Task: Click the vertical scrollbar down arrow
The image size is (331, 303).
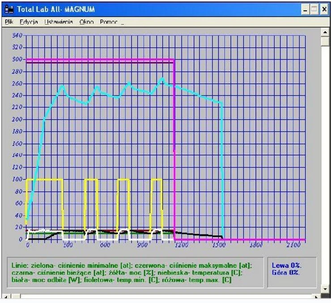Action: click(x=325, y=289)
